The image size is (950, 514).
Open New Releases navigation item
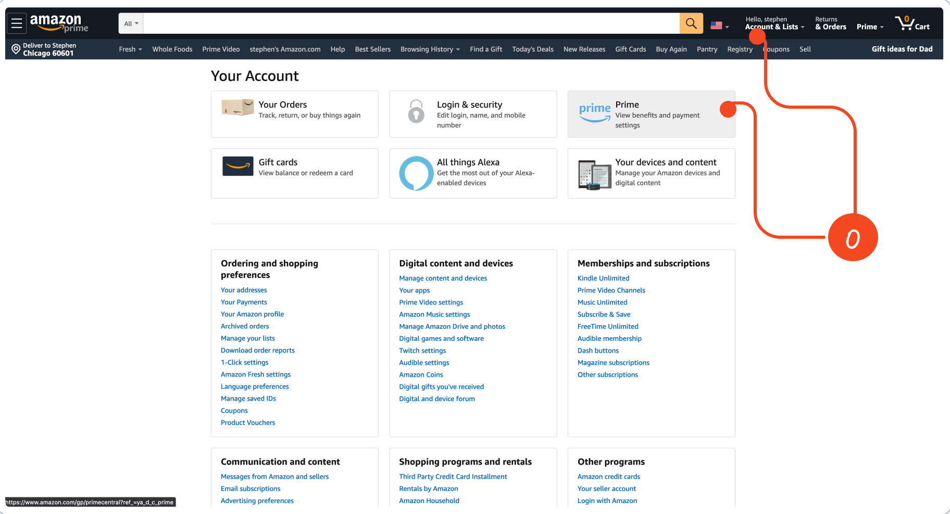584,49
